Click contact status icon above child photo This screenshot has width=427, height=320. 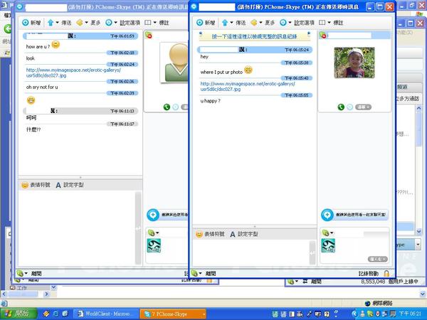coord(323,35)
